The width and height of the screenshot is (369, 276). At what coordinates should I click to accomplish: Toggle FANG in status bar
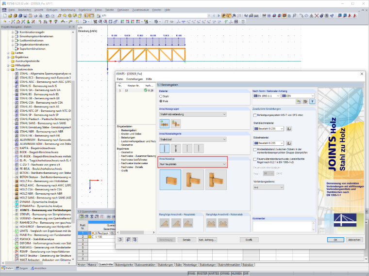(x=192, y=274)
